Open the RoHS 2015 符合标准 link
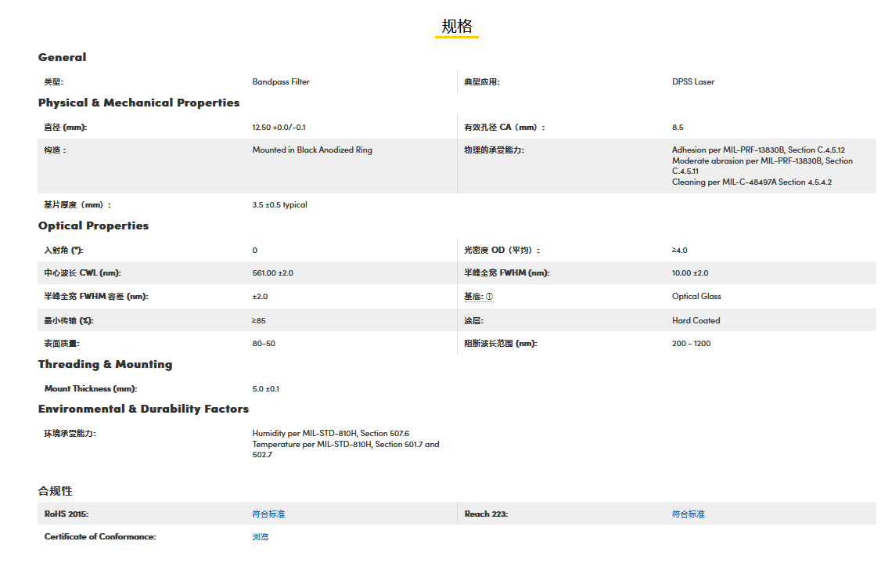The width and height of the screenshot is (881, 570). (268, 514)
